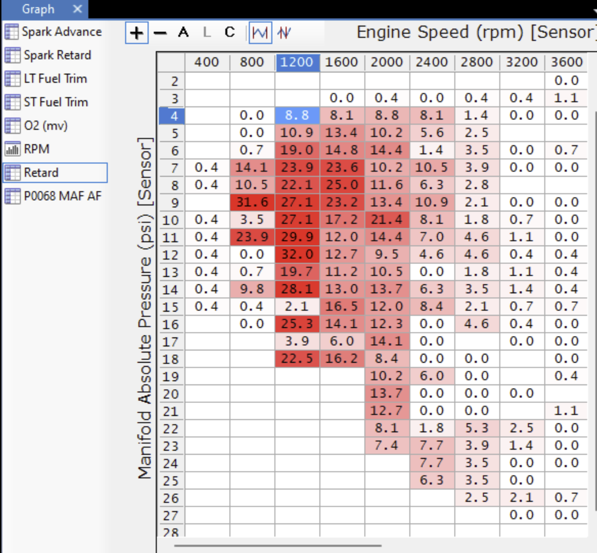Select the C (count) display mode

point(230,32)
